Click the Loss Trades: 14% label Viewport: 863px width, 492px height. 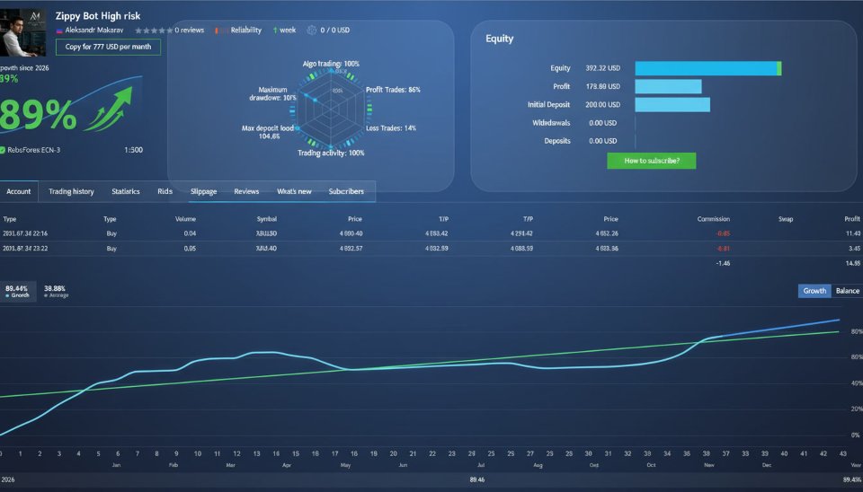click(391, 128)
